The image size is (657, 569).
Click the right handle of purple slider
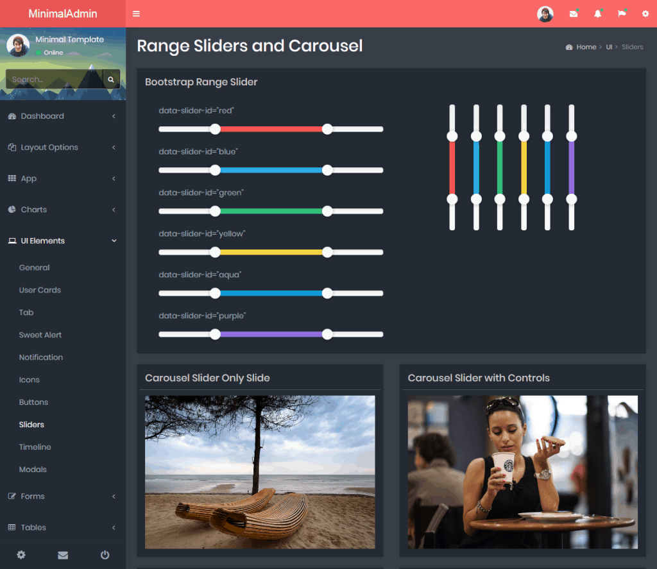click(x=327, y=334)
